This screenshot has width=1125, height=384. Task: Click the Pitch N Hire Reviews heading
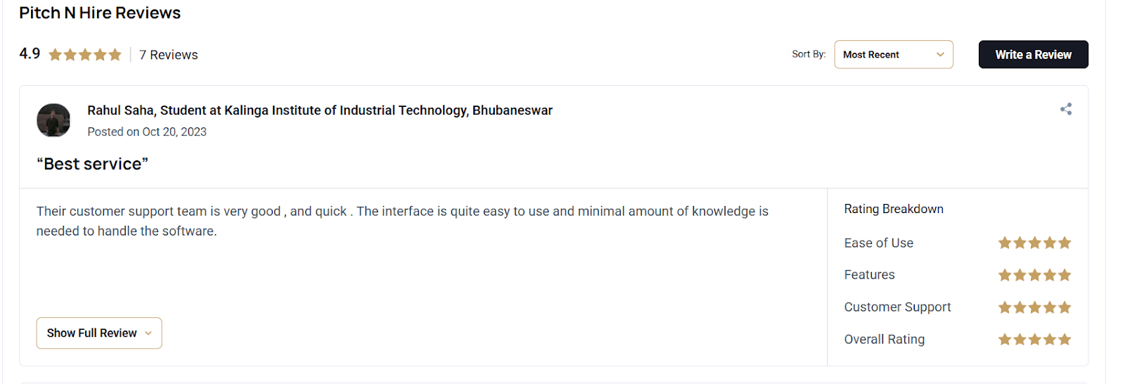coord(100,13)
